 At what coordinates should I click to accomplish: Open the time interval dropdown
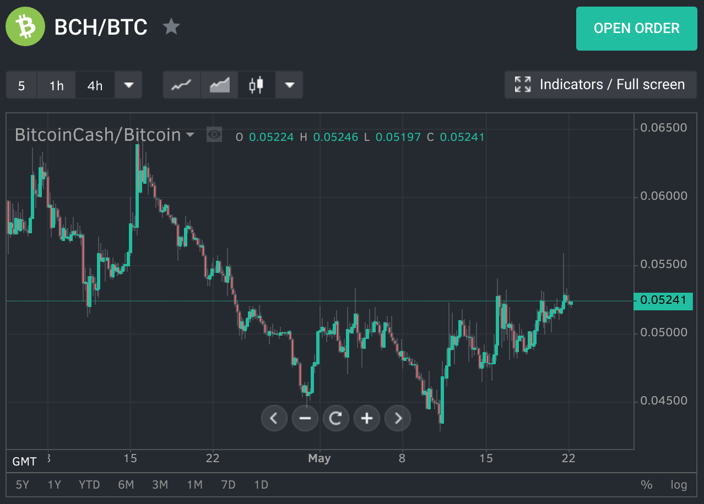coord(129,85)
